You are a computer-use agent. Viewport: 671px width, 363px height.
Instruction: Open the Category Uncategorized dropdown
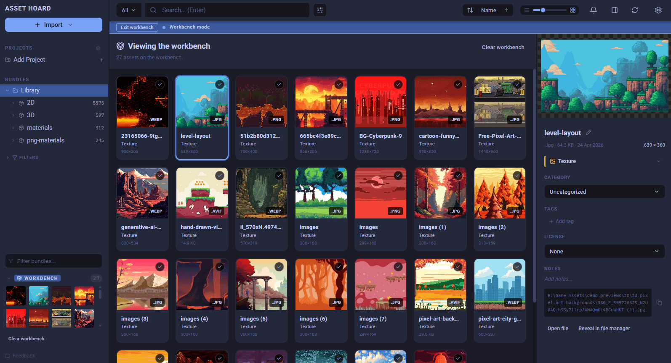[x=604, y=192]
